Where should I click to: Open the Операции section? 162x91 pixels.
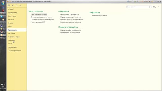[11, 40]
